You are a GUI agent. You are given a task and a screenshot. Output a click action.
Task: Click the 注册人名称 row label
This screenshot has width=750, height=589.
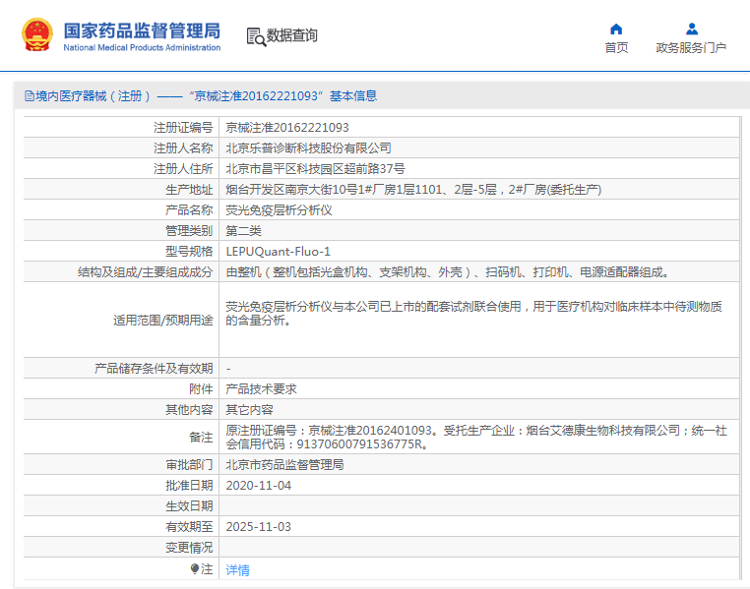click(x=183, y=148)
